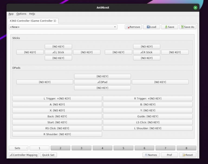Viewport: 208px width, 164px height.
Task: Click the A button mapping
Action: 57,104
